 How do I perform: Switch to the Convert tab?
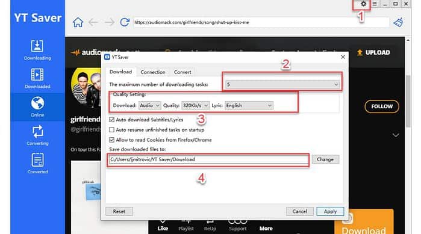click(182, 72)
